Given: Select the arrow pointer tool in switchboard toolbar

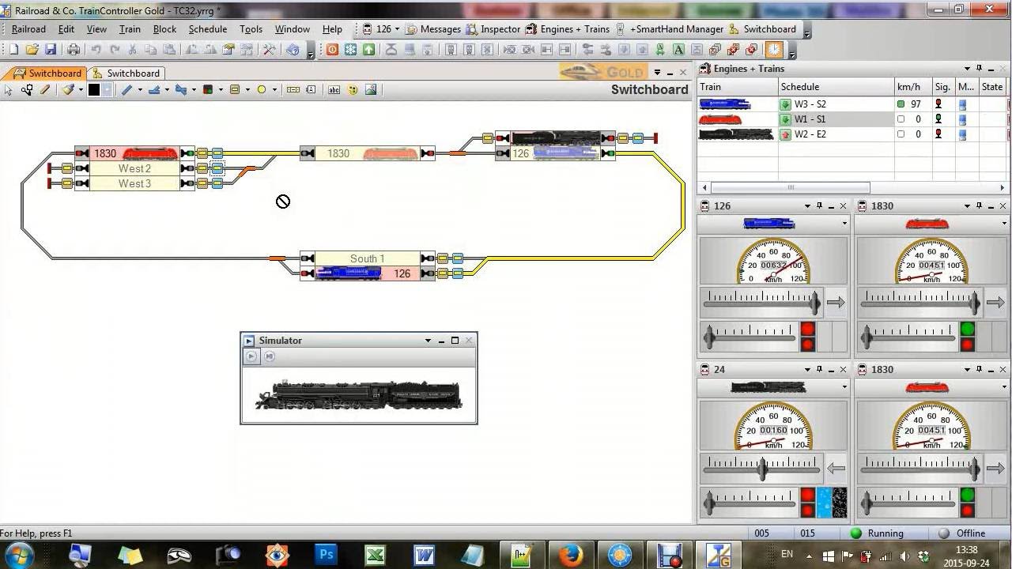Looking at the screenshot, I should [x=9, y=90].
